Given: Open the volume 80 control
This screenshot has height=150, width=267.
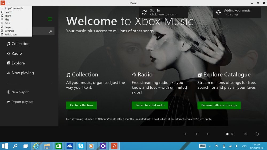Looking at the screenshot, I should (230, 134).
